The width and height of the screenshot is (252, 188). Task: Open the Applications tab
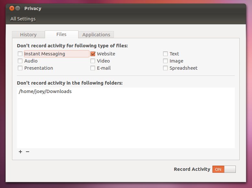[96, 35]
